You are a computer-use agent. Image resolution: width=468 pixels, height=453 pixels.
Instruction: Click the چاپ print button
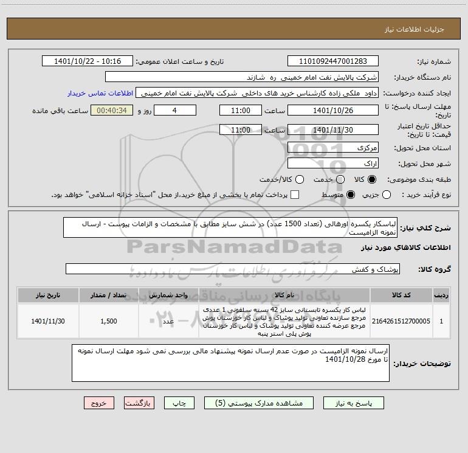pos(179,403)
